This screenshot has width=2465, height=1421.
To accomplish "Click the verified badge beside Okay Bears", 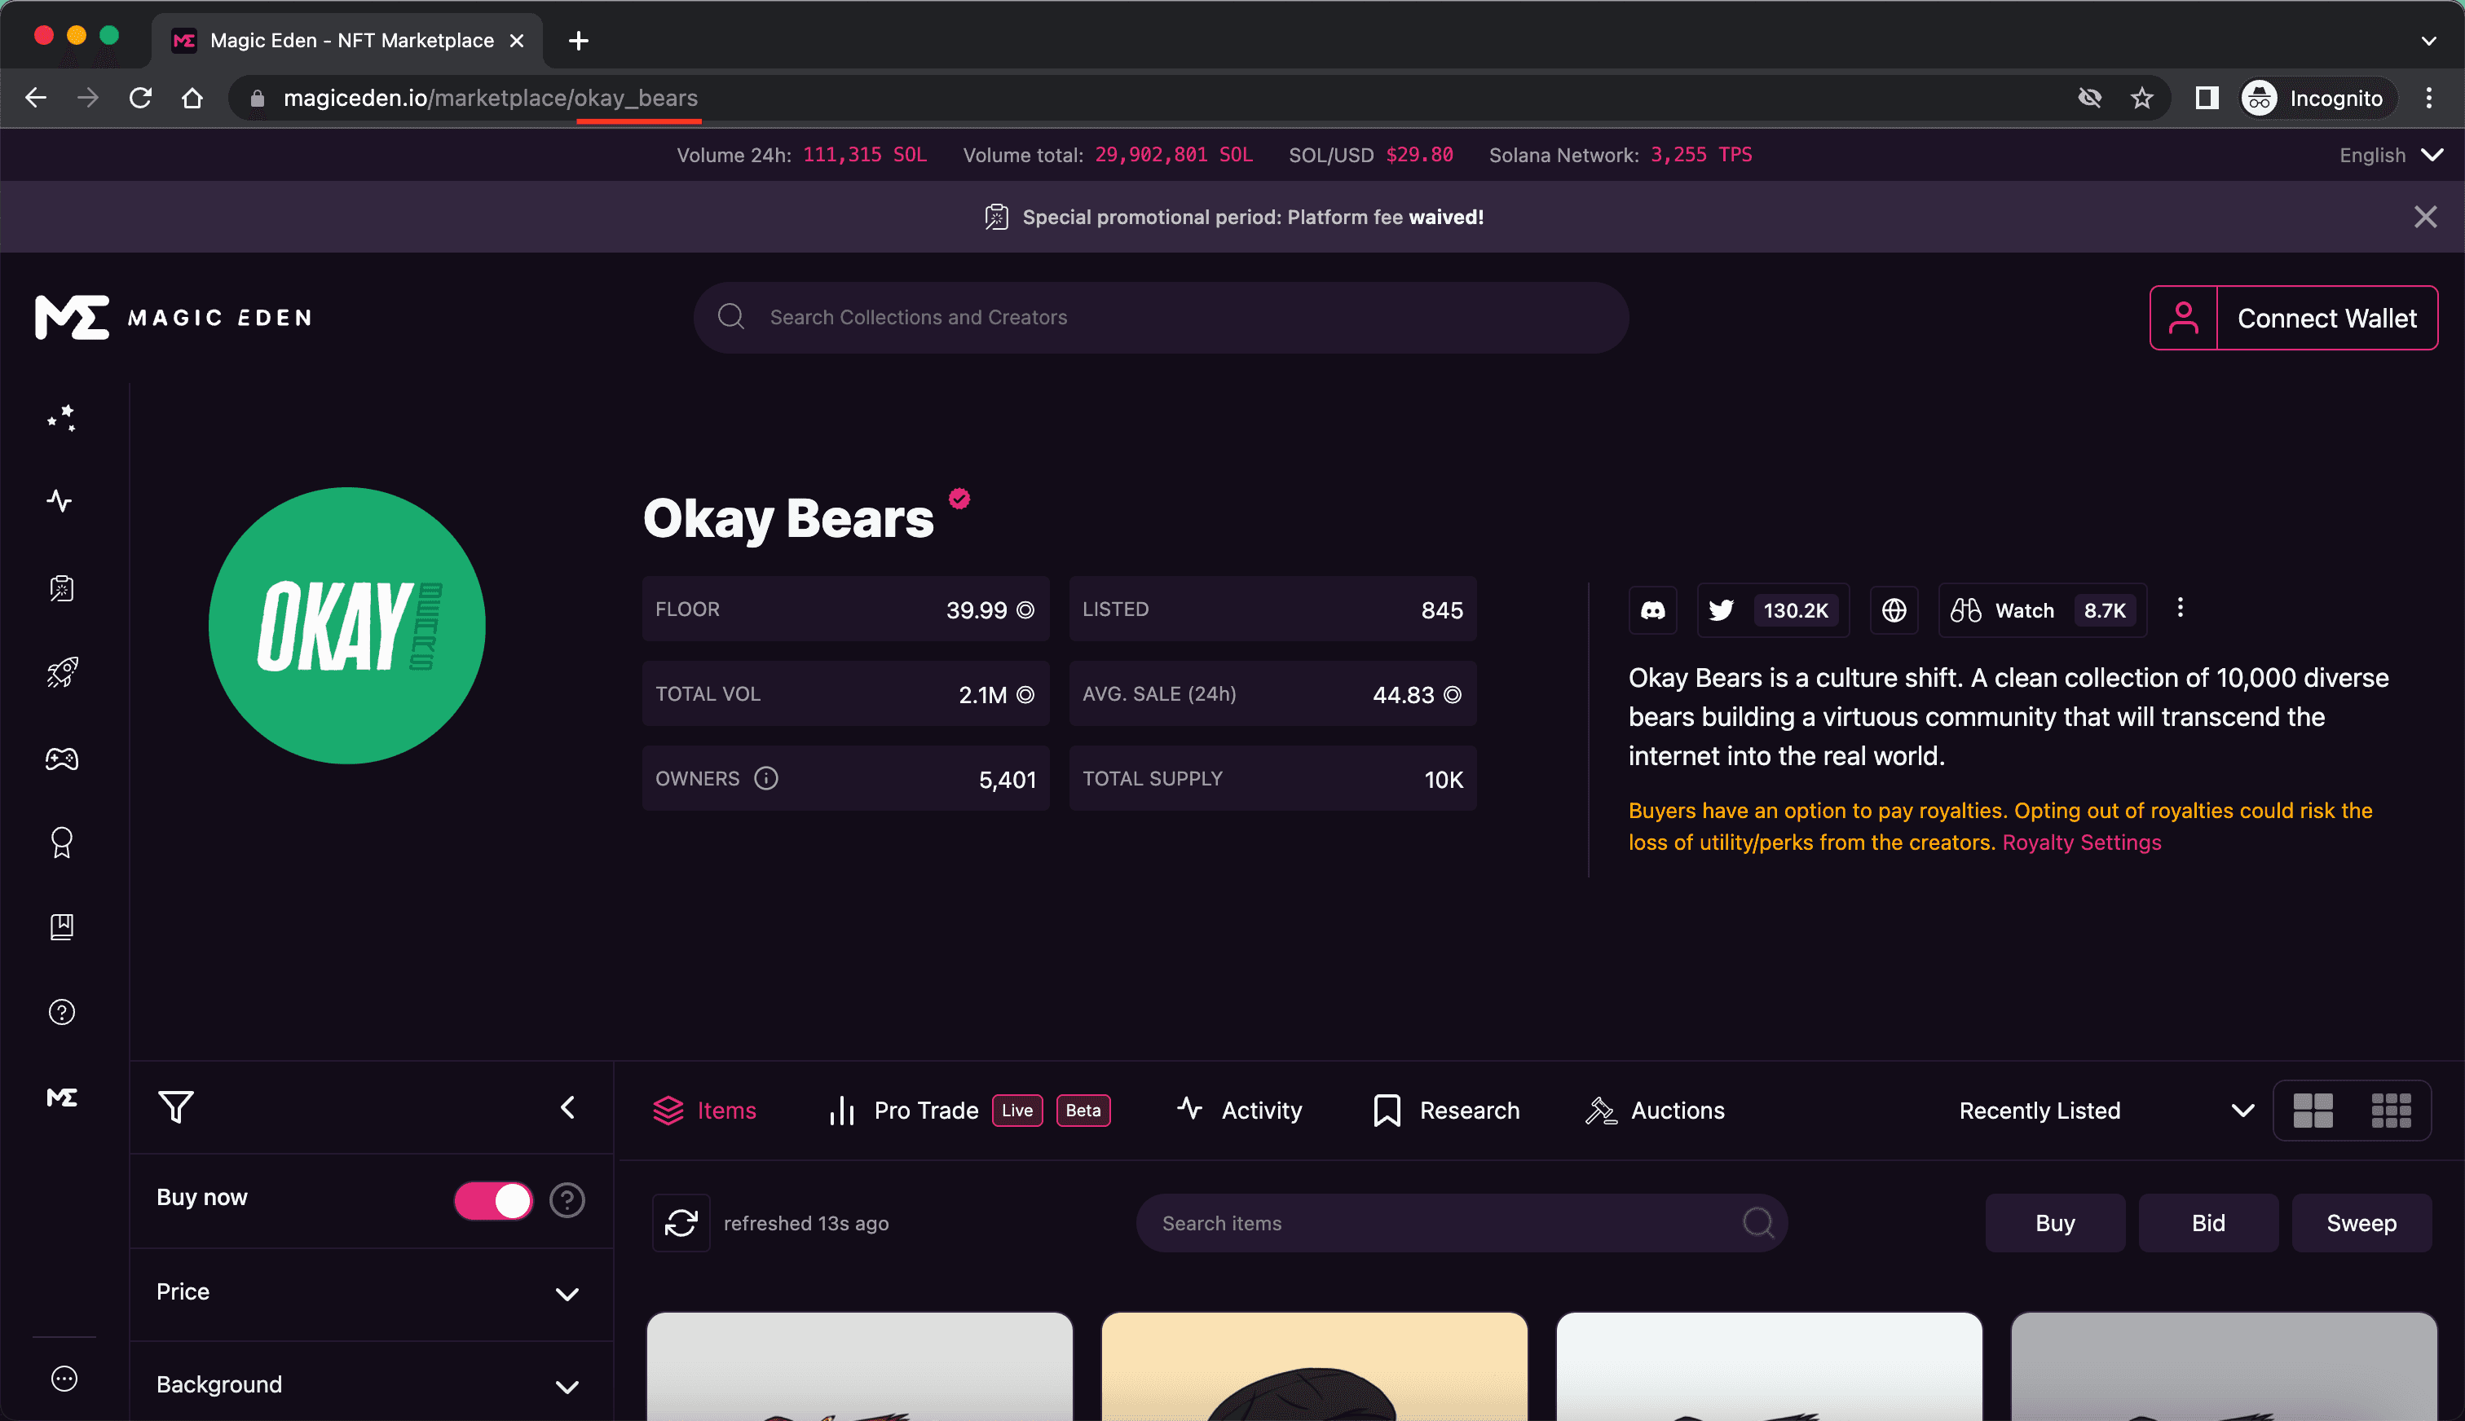I will tap(959, 499).
